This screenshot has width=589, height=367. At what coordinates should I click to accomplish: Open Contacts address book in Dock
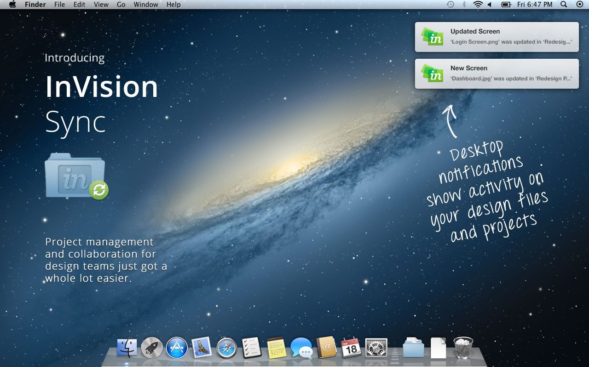tap(327, 348)
